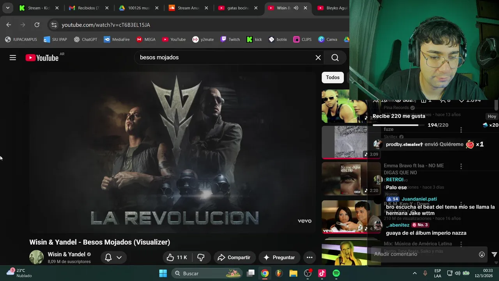
Task: Show hidden system tray icons
Action: coord(414,273)
